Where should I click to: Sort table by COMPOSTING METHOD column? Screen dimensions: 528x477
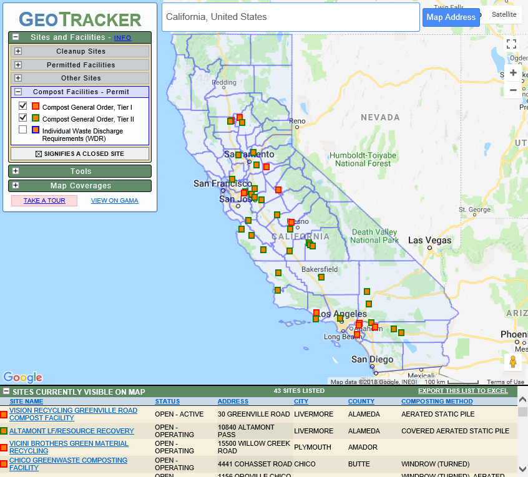pyautogui.click(x=437, y=402)
